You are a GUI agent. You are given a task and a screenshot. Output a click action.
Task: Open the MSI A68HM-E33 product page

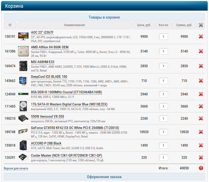tap(43, 62)
